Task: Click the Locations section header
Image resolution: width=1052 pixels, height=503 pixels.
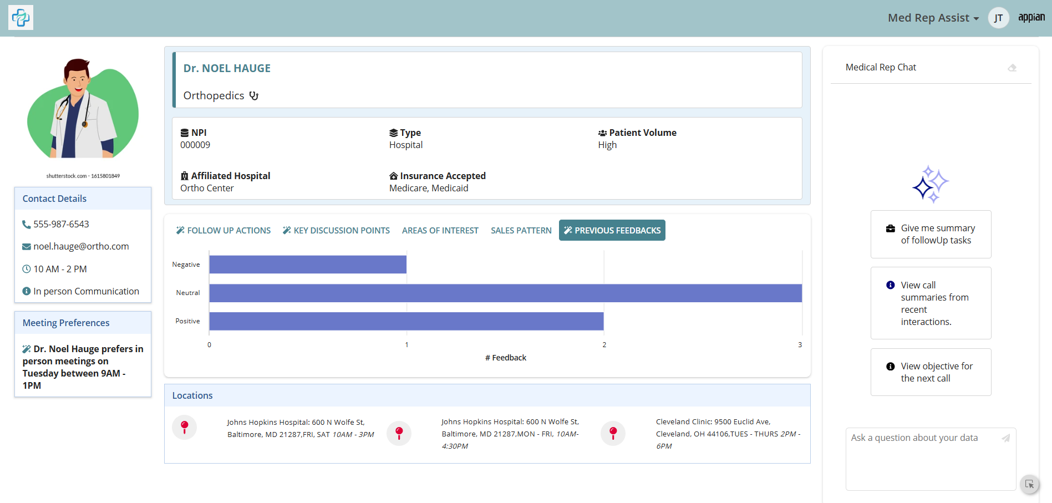Action: [487, 395]
